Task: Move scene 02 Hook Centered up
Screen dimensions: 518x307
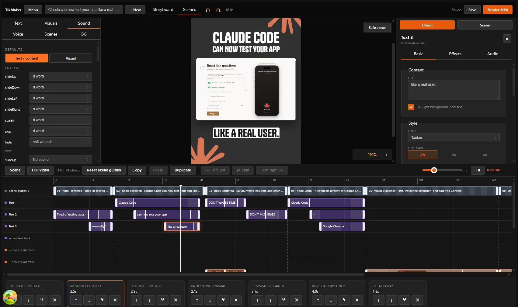Action: (76, 300)
